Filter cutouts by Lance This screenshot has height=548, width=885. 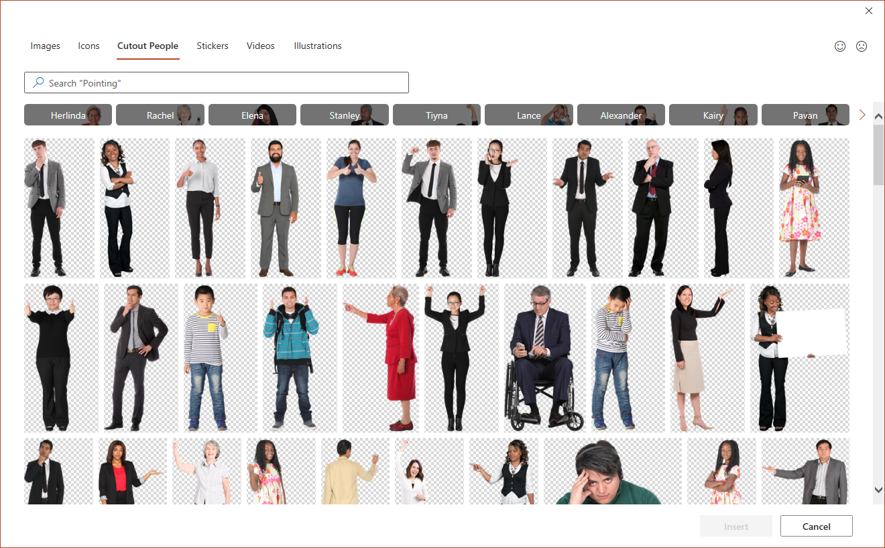tap(529, 115)
